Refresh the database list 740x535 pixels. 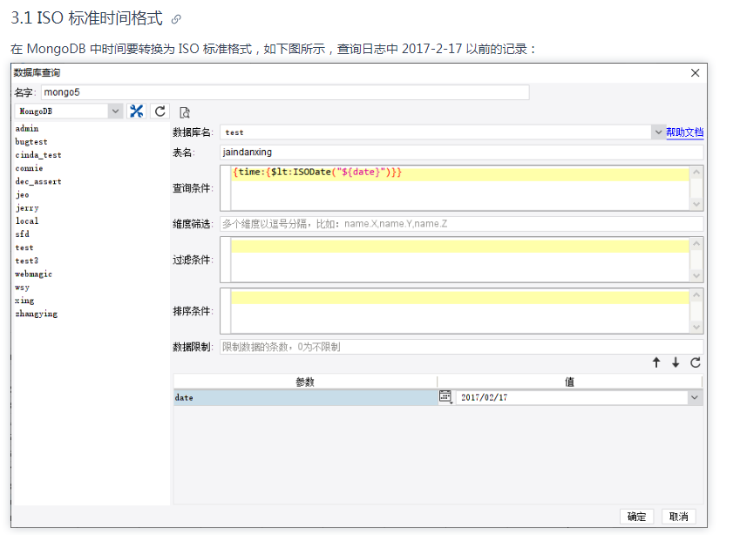point(160,112)
